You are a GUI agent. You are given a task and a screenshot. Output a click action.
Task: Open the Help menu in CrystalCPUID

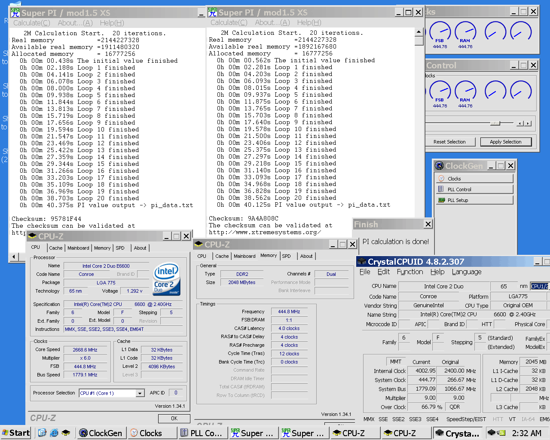pos(437,272)
